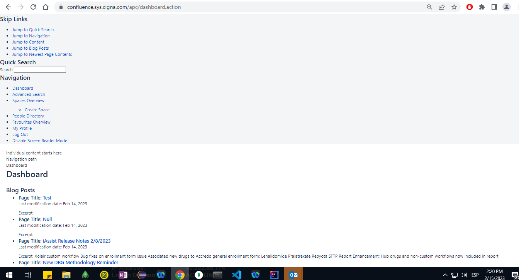Open the Windows Start menu
This screenshot has height=280, width=519.
click(x=9, y=275)
